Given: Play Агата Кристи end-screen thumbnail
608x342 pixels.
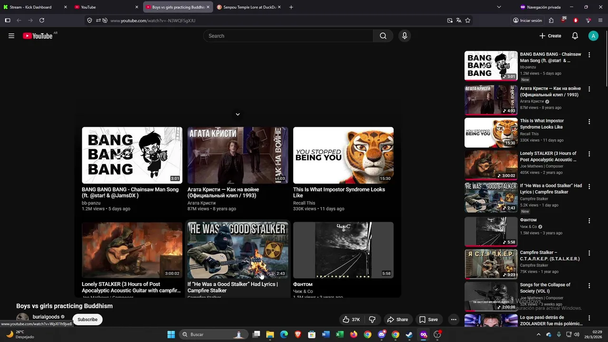Looking at the screenshot, I should pos(237,155).
